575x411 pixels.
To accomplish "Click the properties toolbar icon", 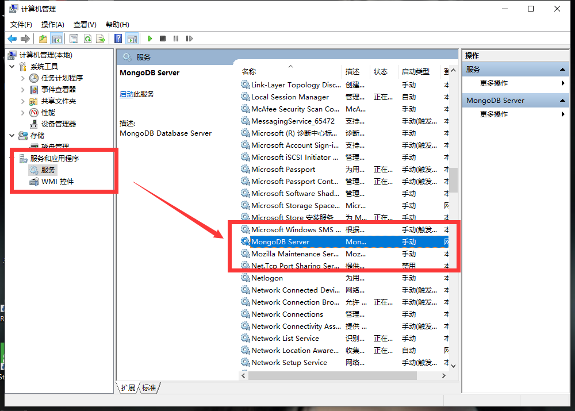I will coord(74,39).
